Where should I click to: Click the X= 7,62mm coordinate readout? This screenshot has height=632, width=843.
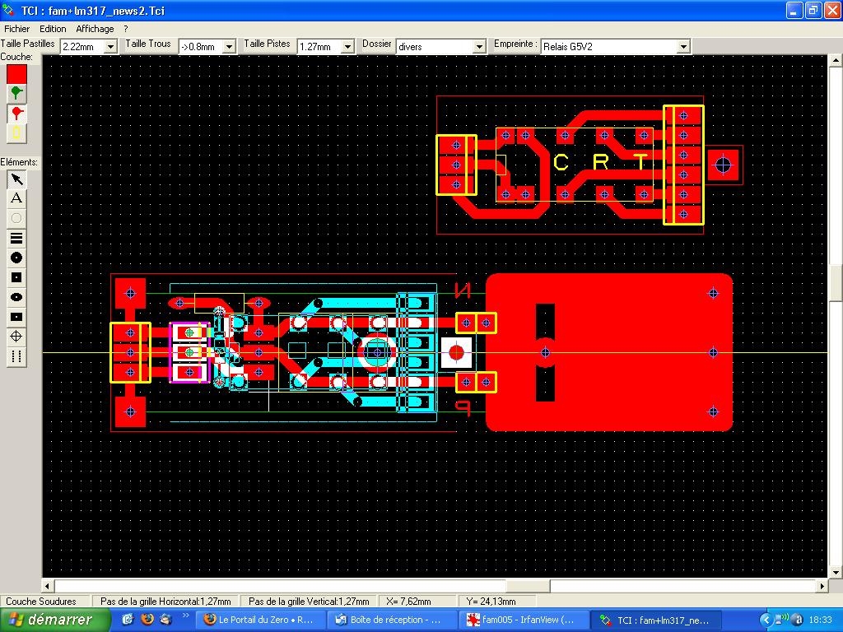point(408,602)
